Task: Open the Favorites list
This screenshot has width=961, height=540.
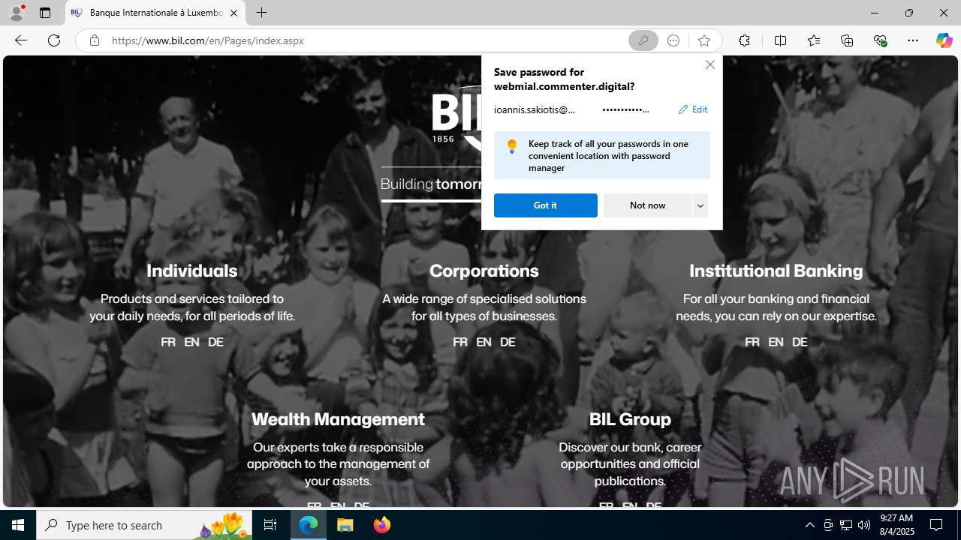Action: coord(813,40)
